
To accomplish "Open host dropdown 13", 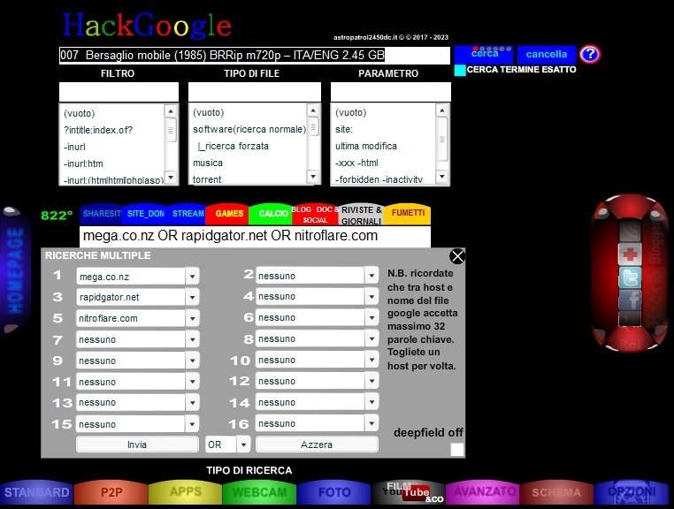I will tap(193, 402).
